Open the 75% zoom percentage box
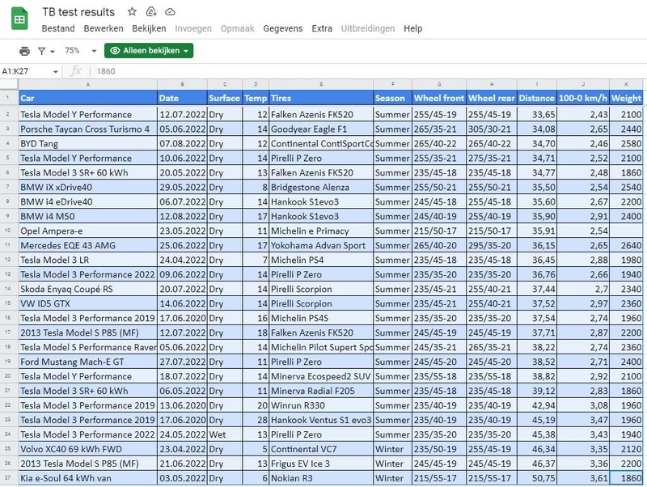The height and width of the screenshot is (487, 647). pyautogui.click(x=72, y=50)
